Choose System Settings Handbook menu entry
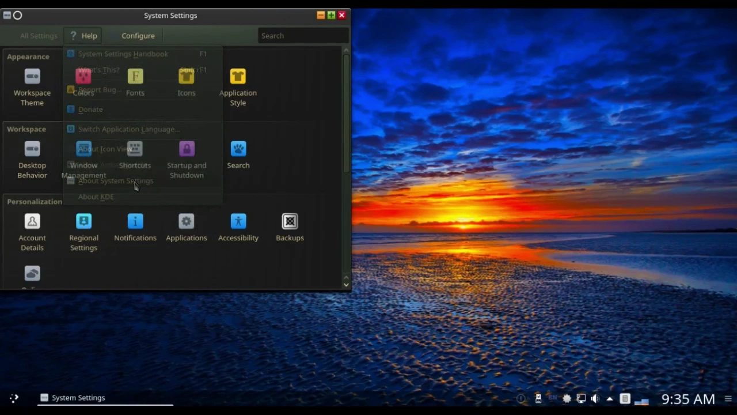The height and width of the screenshot is (415, 737). pyautogui.click(x=142, y=54)
